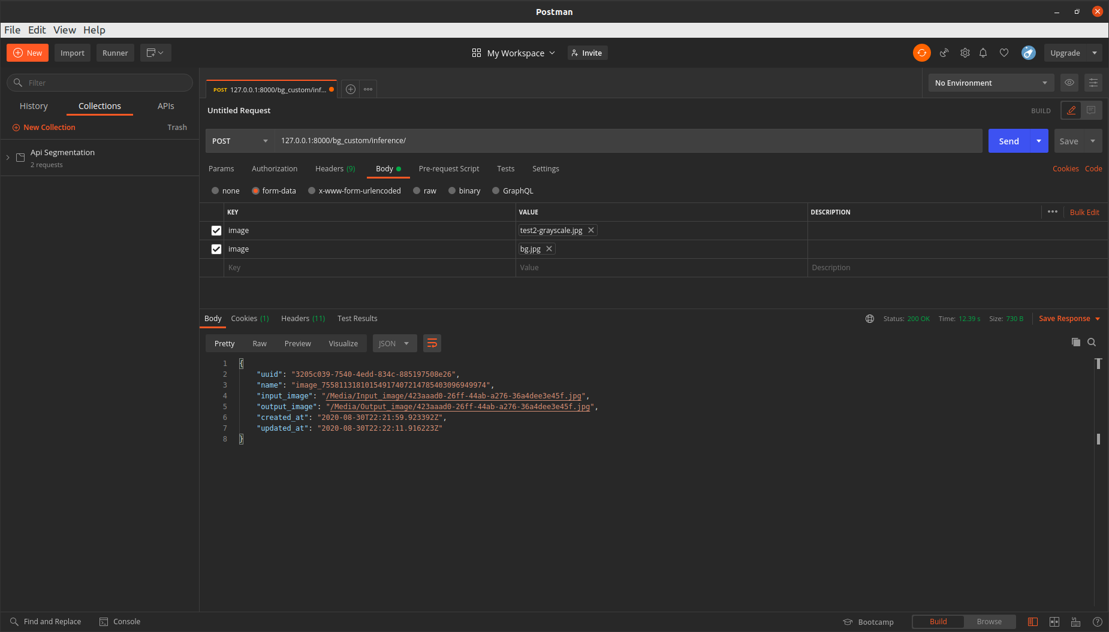
Task: Click the blue Send button
Action: [x=1009, y=141]
